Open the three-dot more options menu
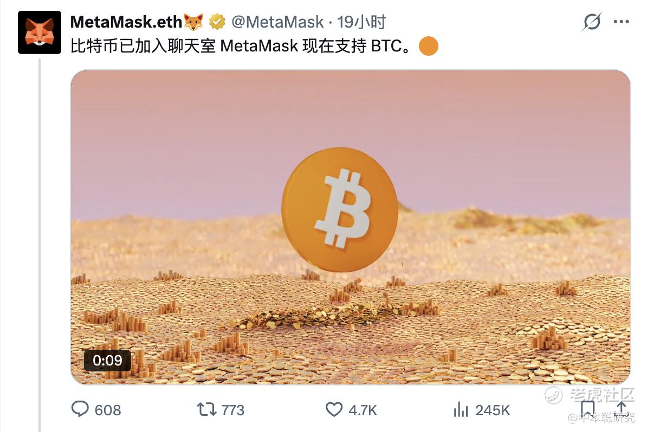 click(x=621, y=22)
